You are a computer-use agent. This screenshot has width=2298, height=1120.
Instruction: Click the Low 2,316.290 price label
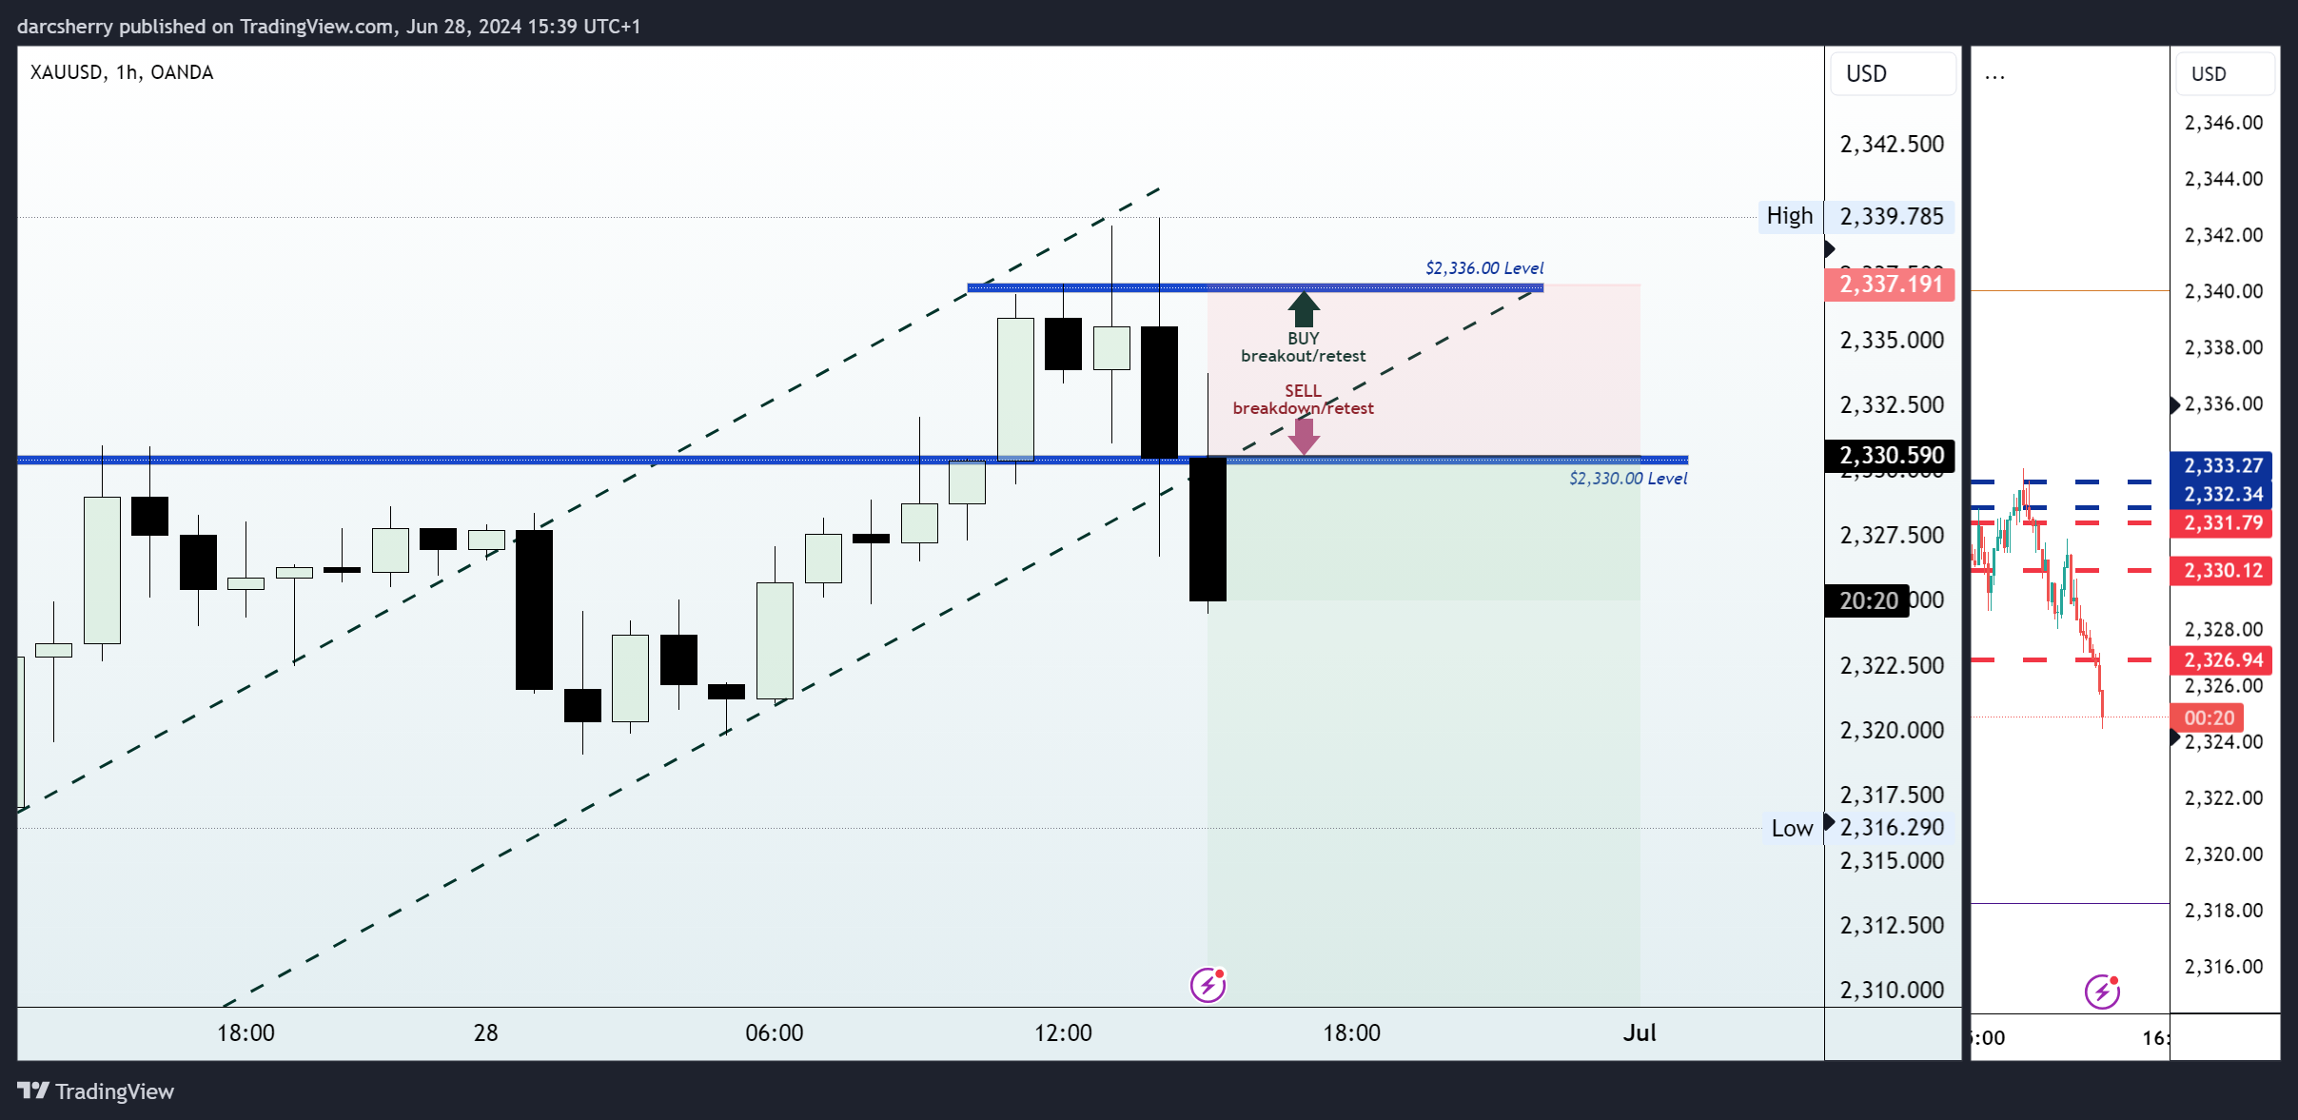coord(1857,828)
